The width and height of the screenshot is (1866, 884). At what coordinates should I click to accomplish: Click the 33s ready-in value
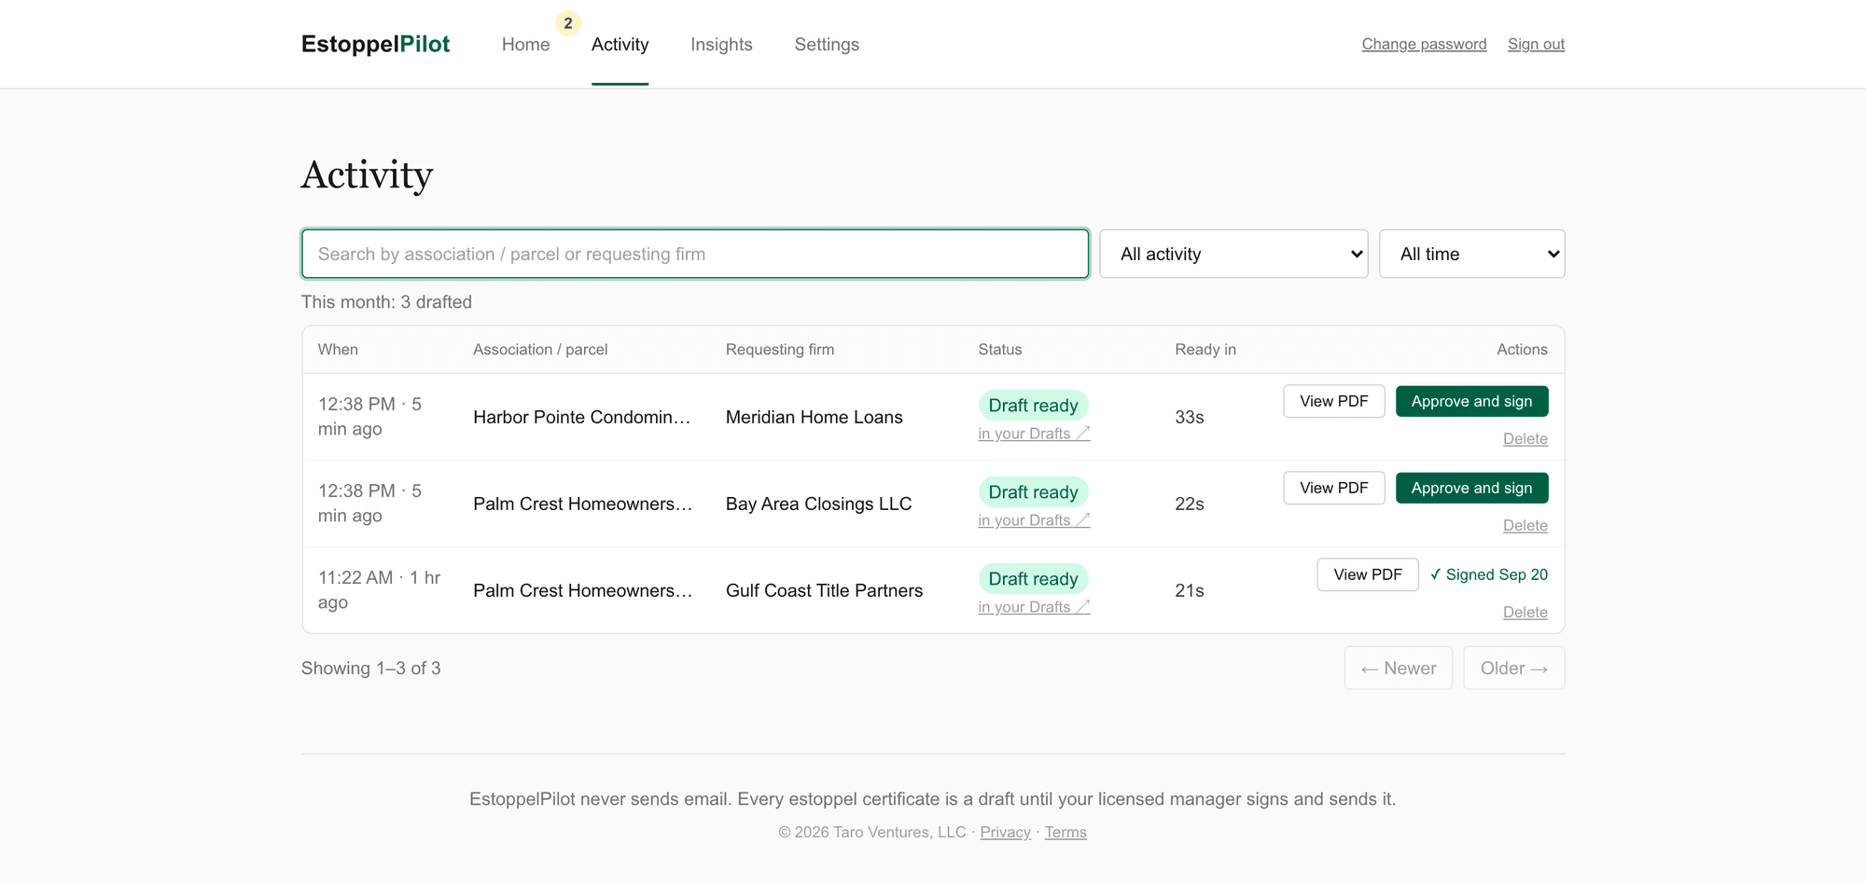point(1189,417)
